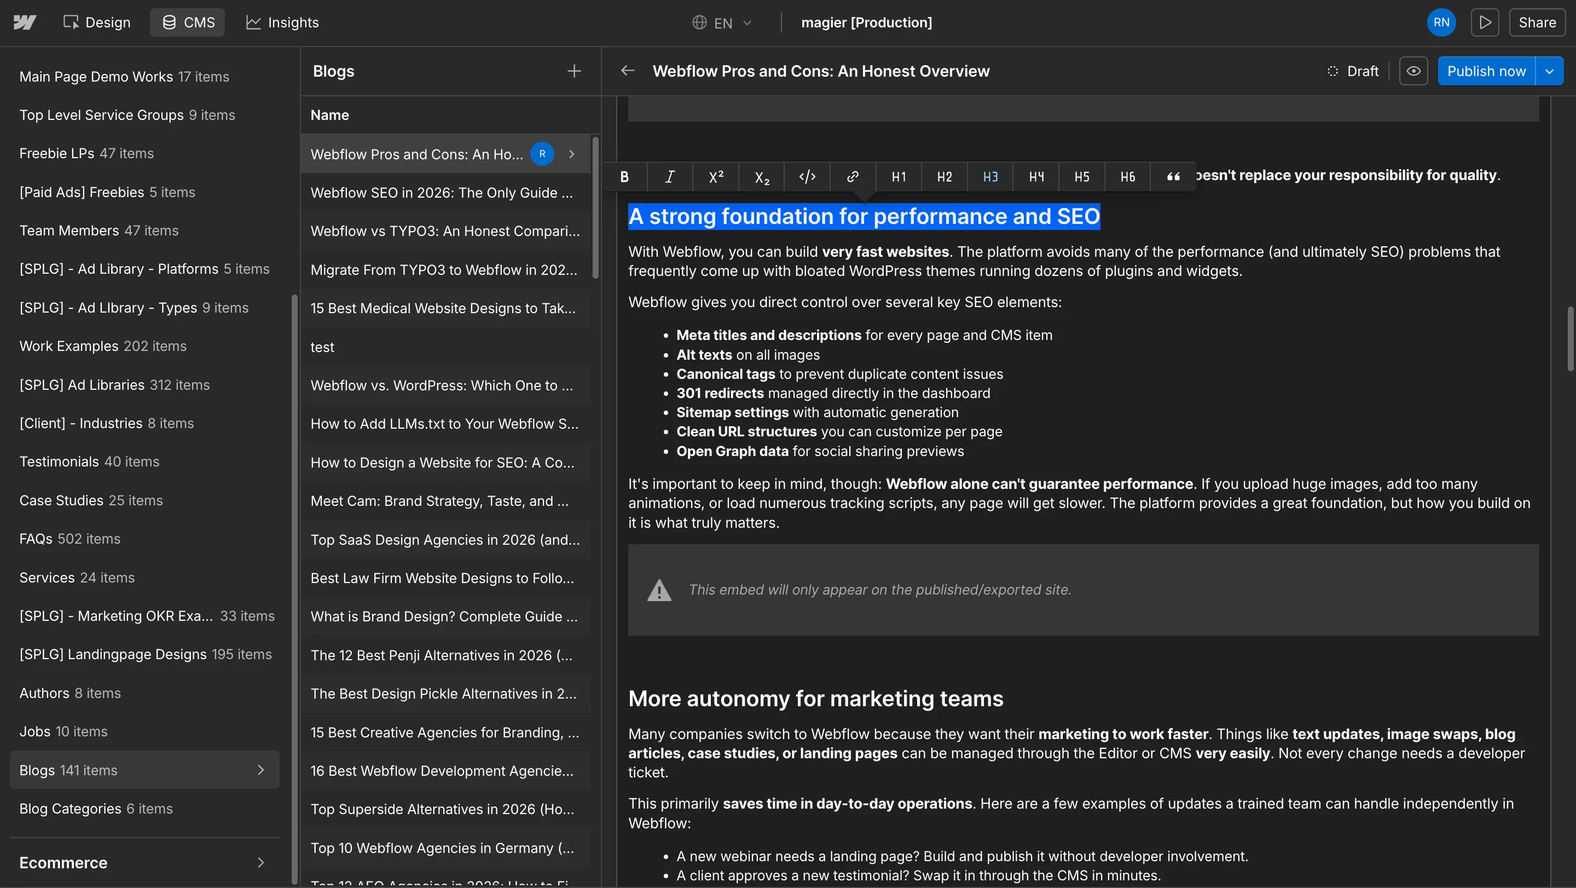This screenshot has width=1576, height=888.
Task: Apply inline code formatting
Action: pyautogui.click(x=808, y=177)
